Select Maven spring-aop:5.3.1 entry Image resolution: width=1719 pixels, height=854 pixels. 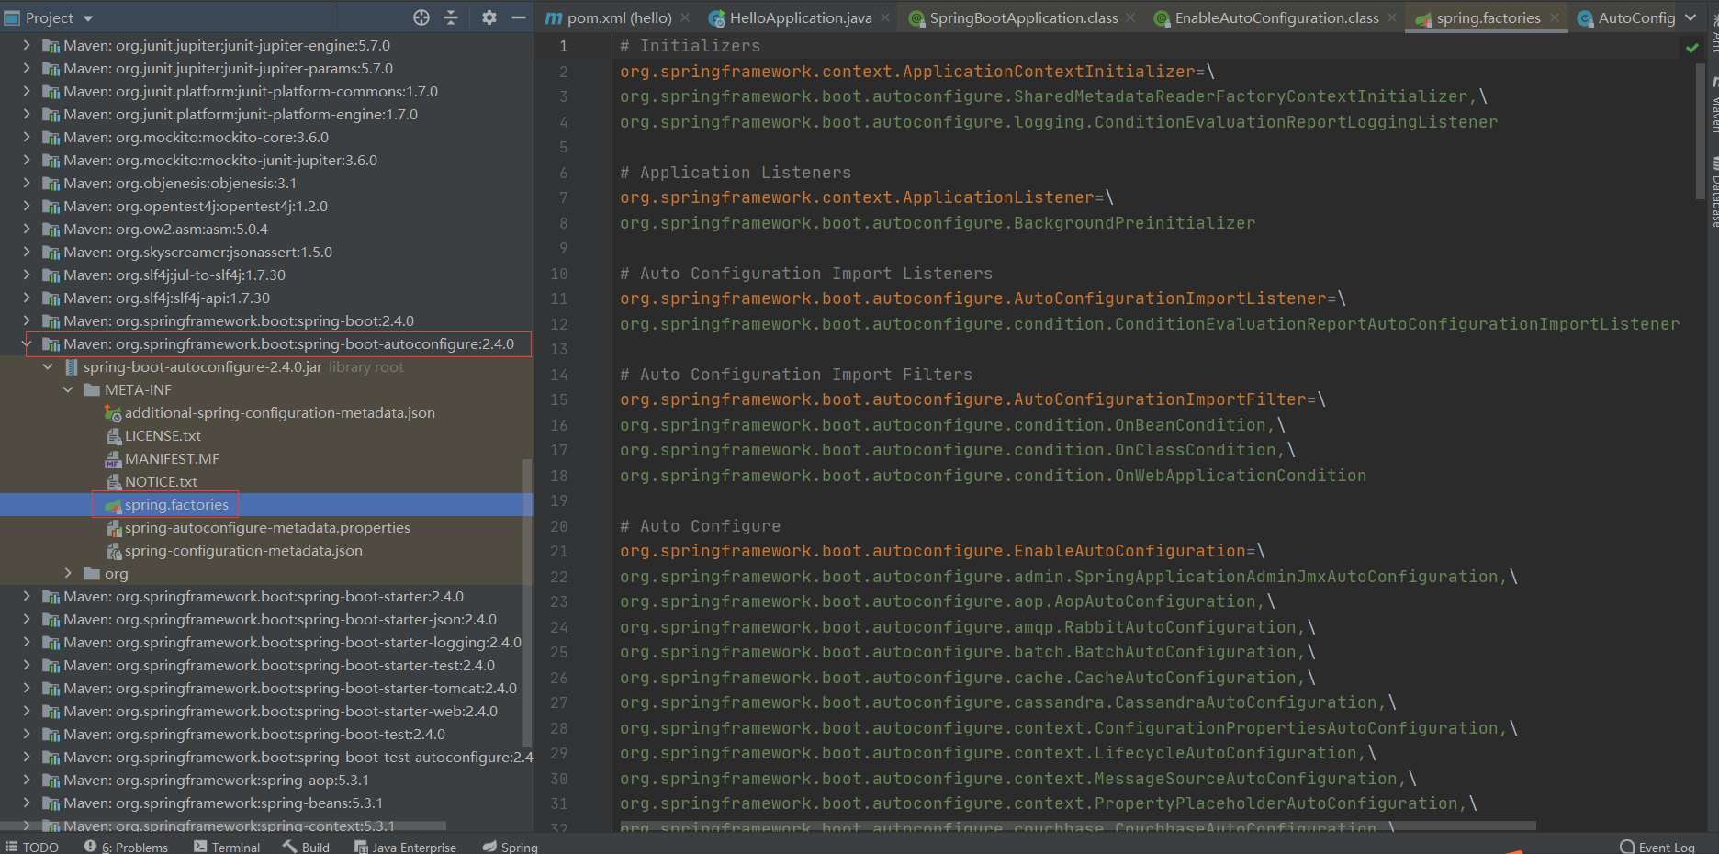pos(216,780)
